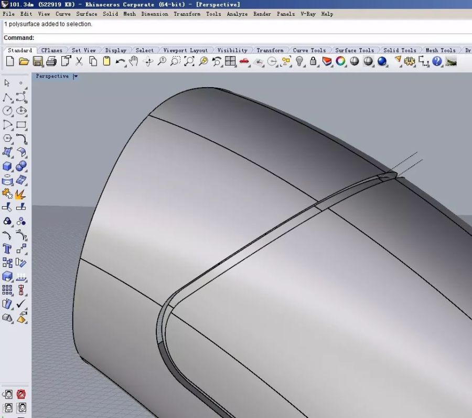The height and width of the screenshot is (418, 472).
Task: Toggle the lock objects padlock icon
Action: click(x=313, y=61)
